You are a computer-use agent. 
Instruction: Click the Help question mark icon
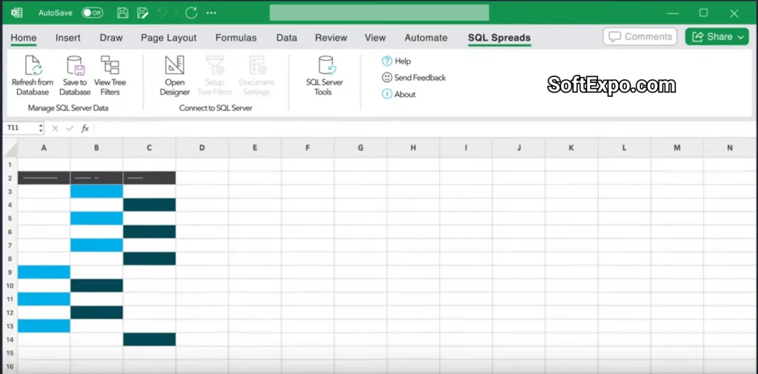[x=386, y=61]
